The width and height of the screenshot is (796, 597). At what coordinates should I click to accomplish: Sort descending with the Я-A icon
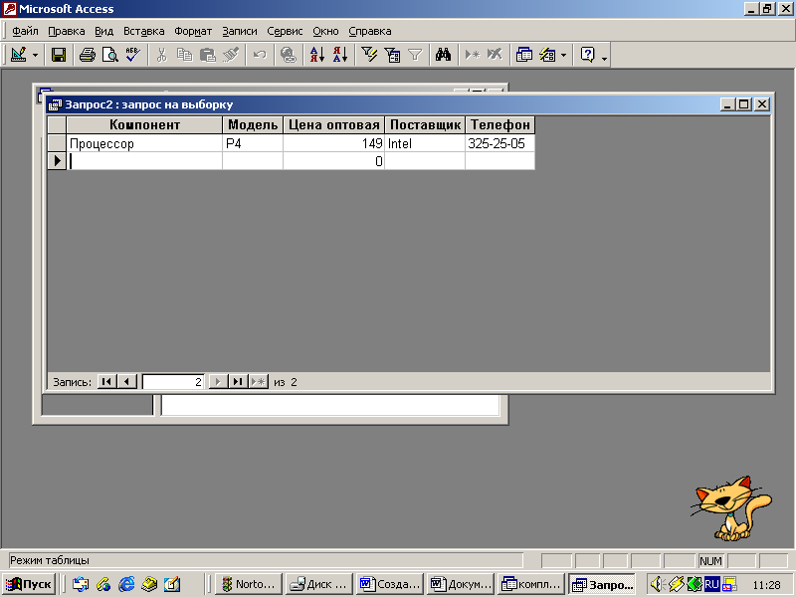pos(340,55)
